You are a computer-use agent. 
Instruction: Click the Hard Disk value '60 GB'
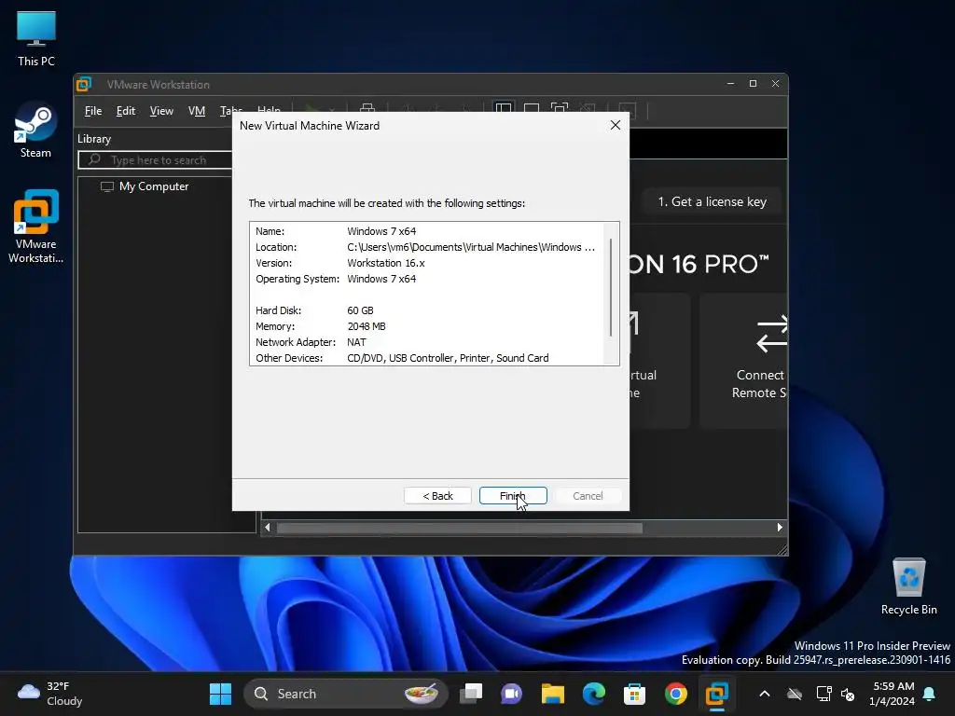360,310
